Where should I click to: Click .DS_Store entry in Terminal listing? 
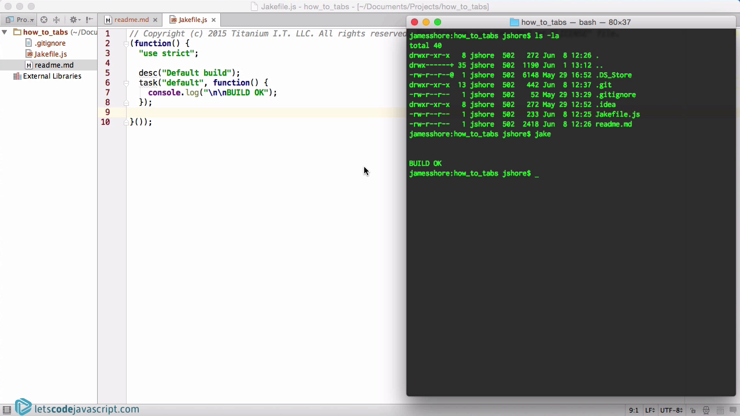click(x=613, y=75)
